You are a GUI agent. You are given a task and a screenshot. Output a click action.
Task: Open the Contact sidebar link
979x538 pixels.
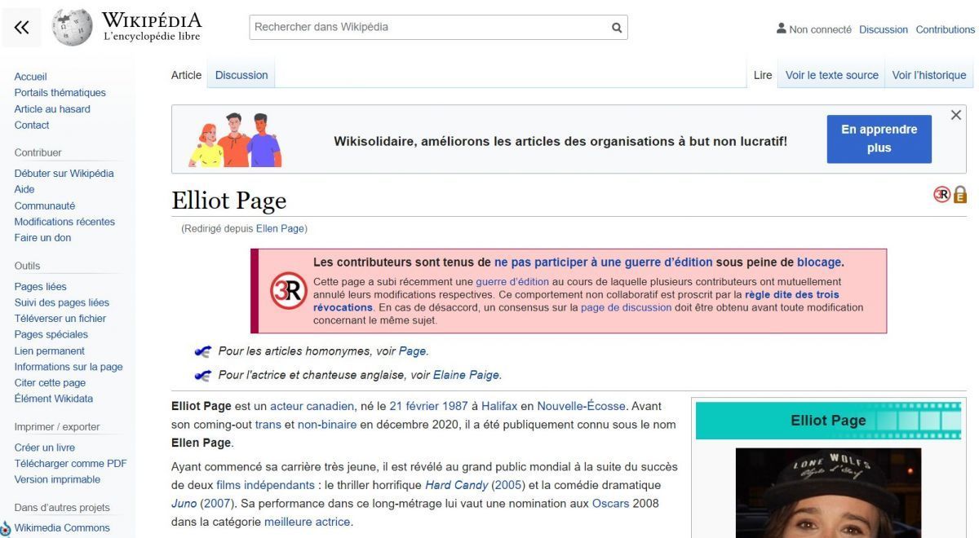(x=32, y=126)
